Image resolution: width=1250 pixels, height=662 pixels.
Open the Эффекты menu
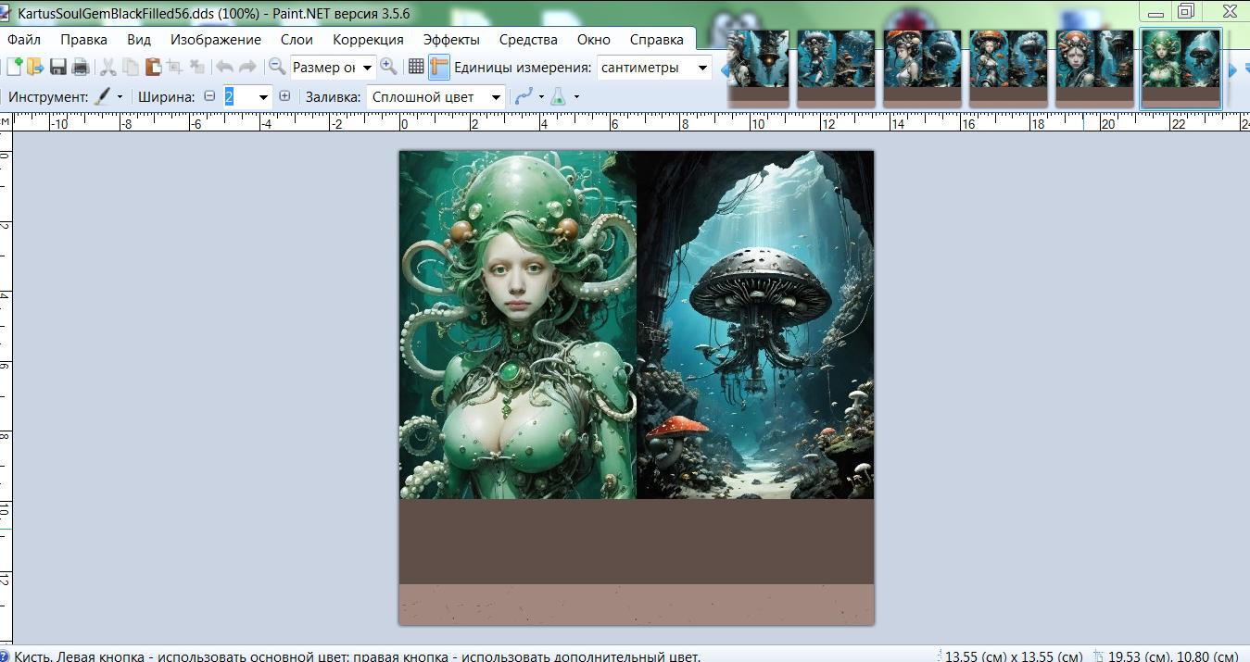click(x=451, y=40)
